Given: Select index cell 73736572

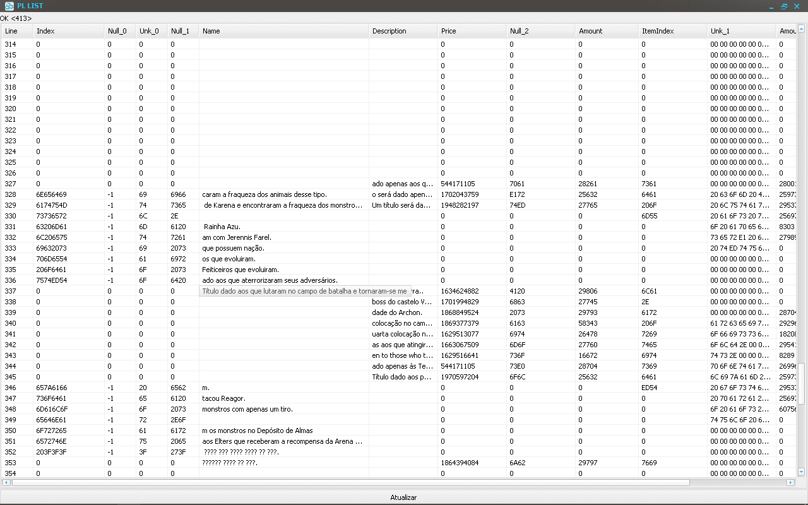Looking at the screenshot, I should (69, 216).
